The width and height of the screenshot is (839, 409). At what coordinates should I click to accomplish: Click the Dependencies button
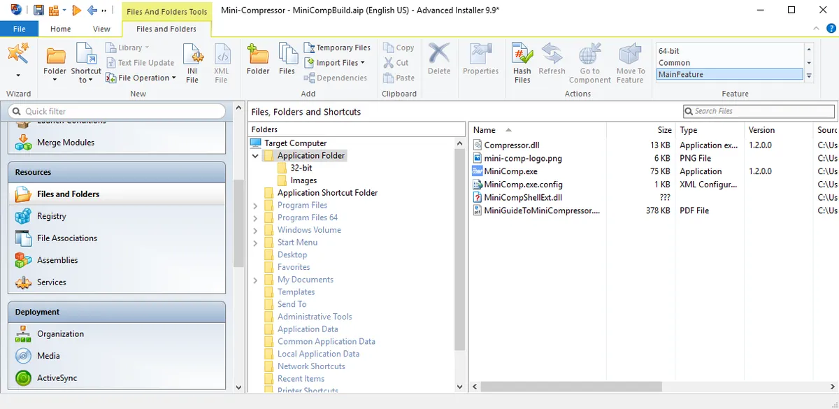tap(336, 78)
